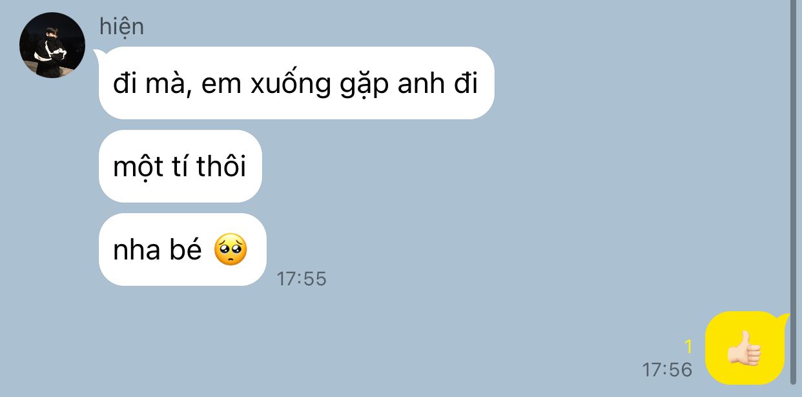Select the 'một tí thôi' message bubble
The height and width of the screenshot is (397, 802).
pyautogui.click(x=180, y=166)
